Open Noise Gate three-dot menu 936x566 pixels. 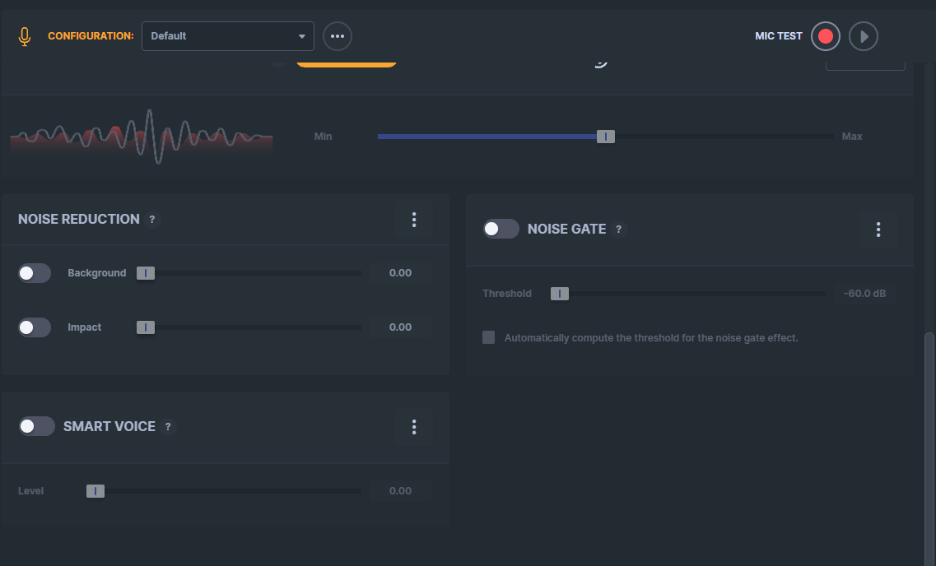(x=878, y=230)
